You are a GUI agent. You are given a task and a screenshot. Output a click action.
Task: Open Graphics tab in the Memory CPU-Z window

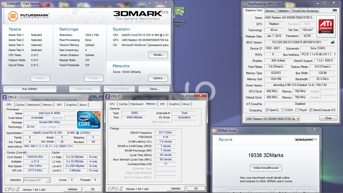[175, 104]
